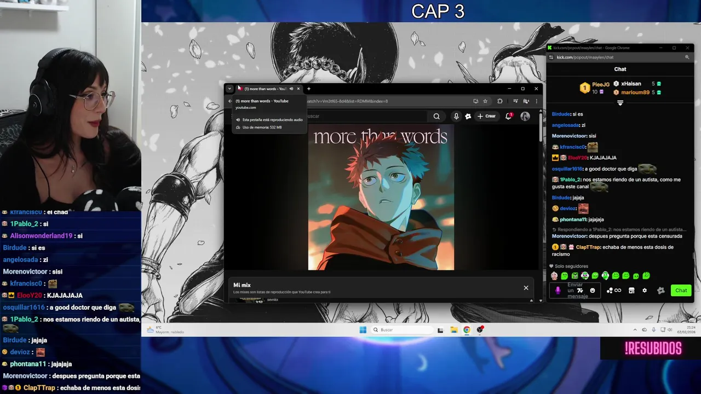Image resolution: width=701 pixels, height=394 pixels.
Task: Install app icon in address bar
Action: coord(475,101)
